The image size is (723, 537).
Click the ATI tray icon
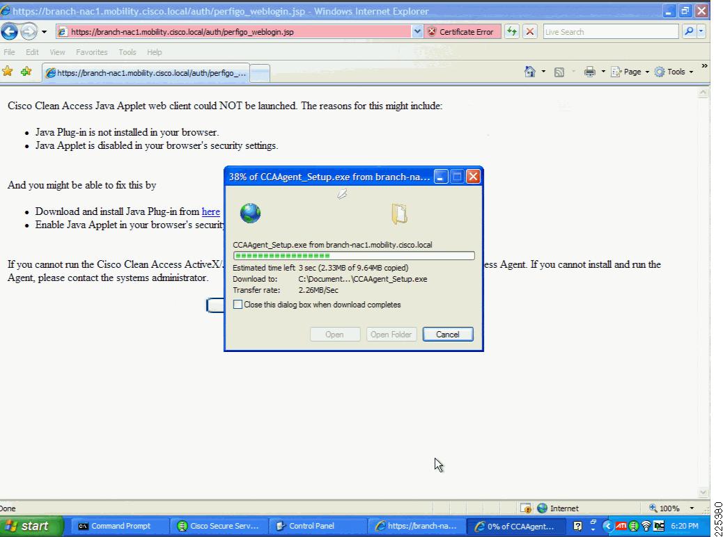[x=621, y=526]
